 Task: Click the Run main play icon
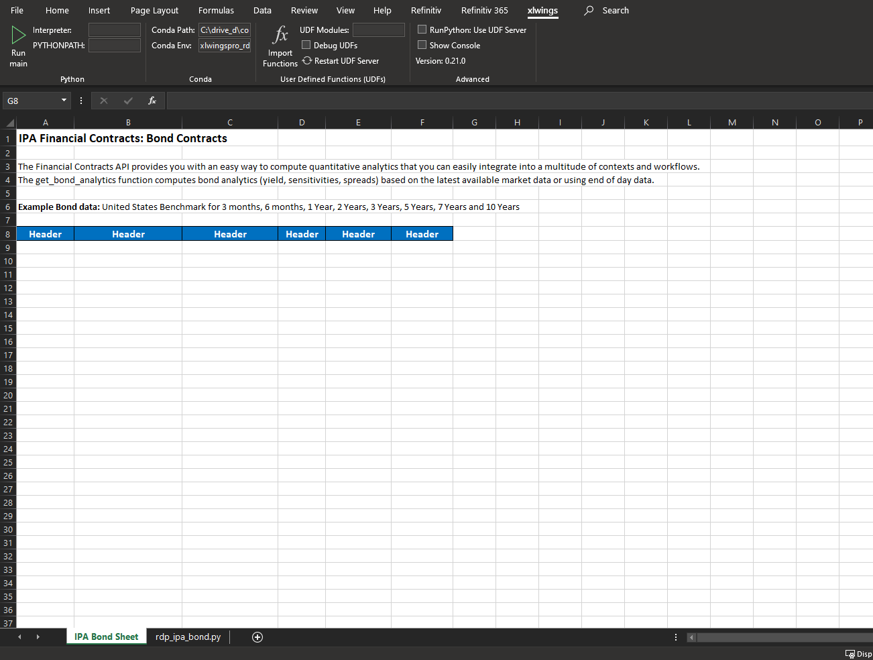pos(18,34)
